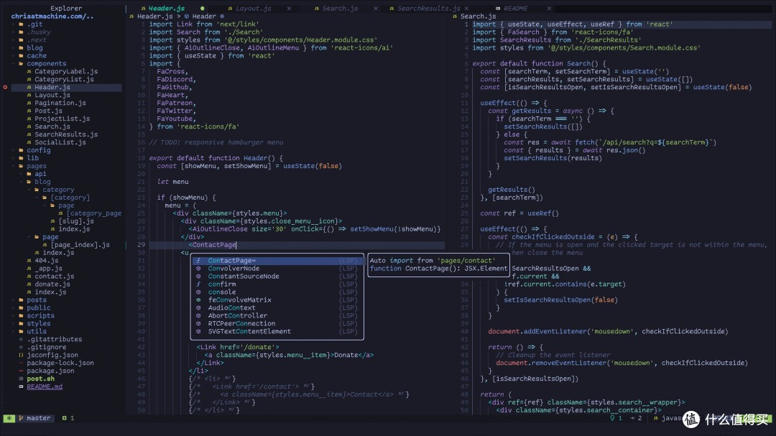
Task: Click the Auto import documentation popup
Action: click(438, 264)
